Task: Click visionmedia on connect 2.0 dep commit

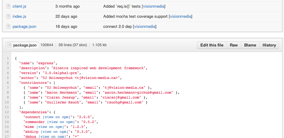Action: click(145, 27)
